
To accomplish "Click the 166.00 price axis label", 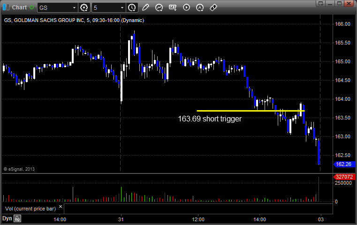I will pos(342,24).
